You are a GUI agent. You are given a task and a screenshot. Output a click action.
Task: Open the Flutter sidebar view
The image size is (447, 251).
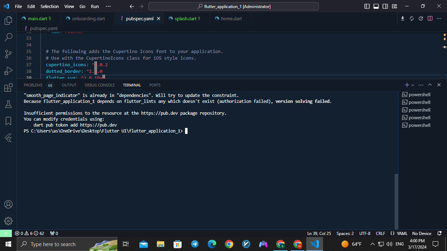point(8,138)
